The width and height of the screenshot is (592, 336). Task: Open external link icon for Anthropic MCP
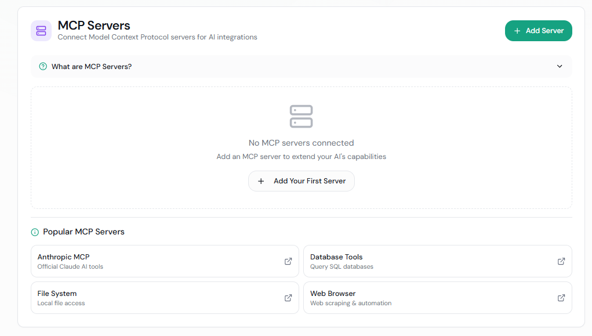288,261
